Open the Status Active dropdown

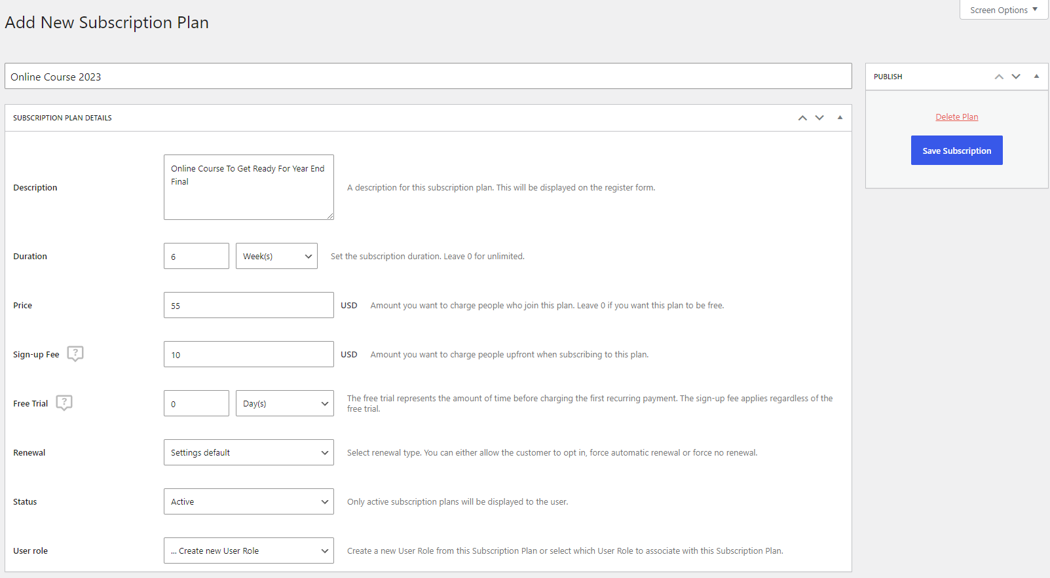249,501
